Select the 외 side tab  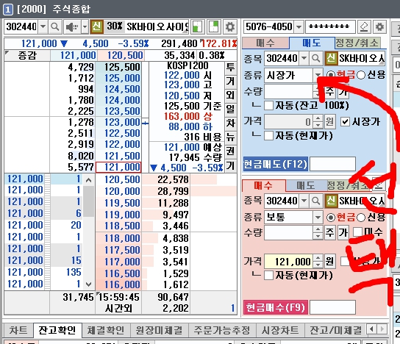pos(230,95)
